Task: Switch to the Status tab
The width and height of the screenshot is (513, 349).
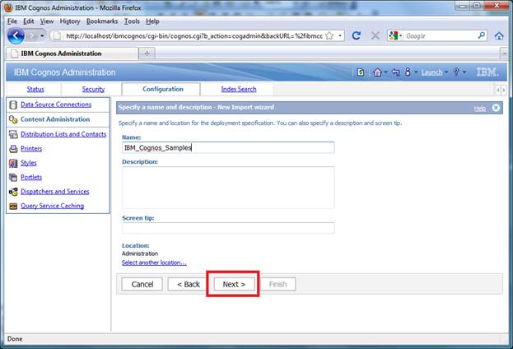Action: [x=35, y=89]
